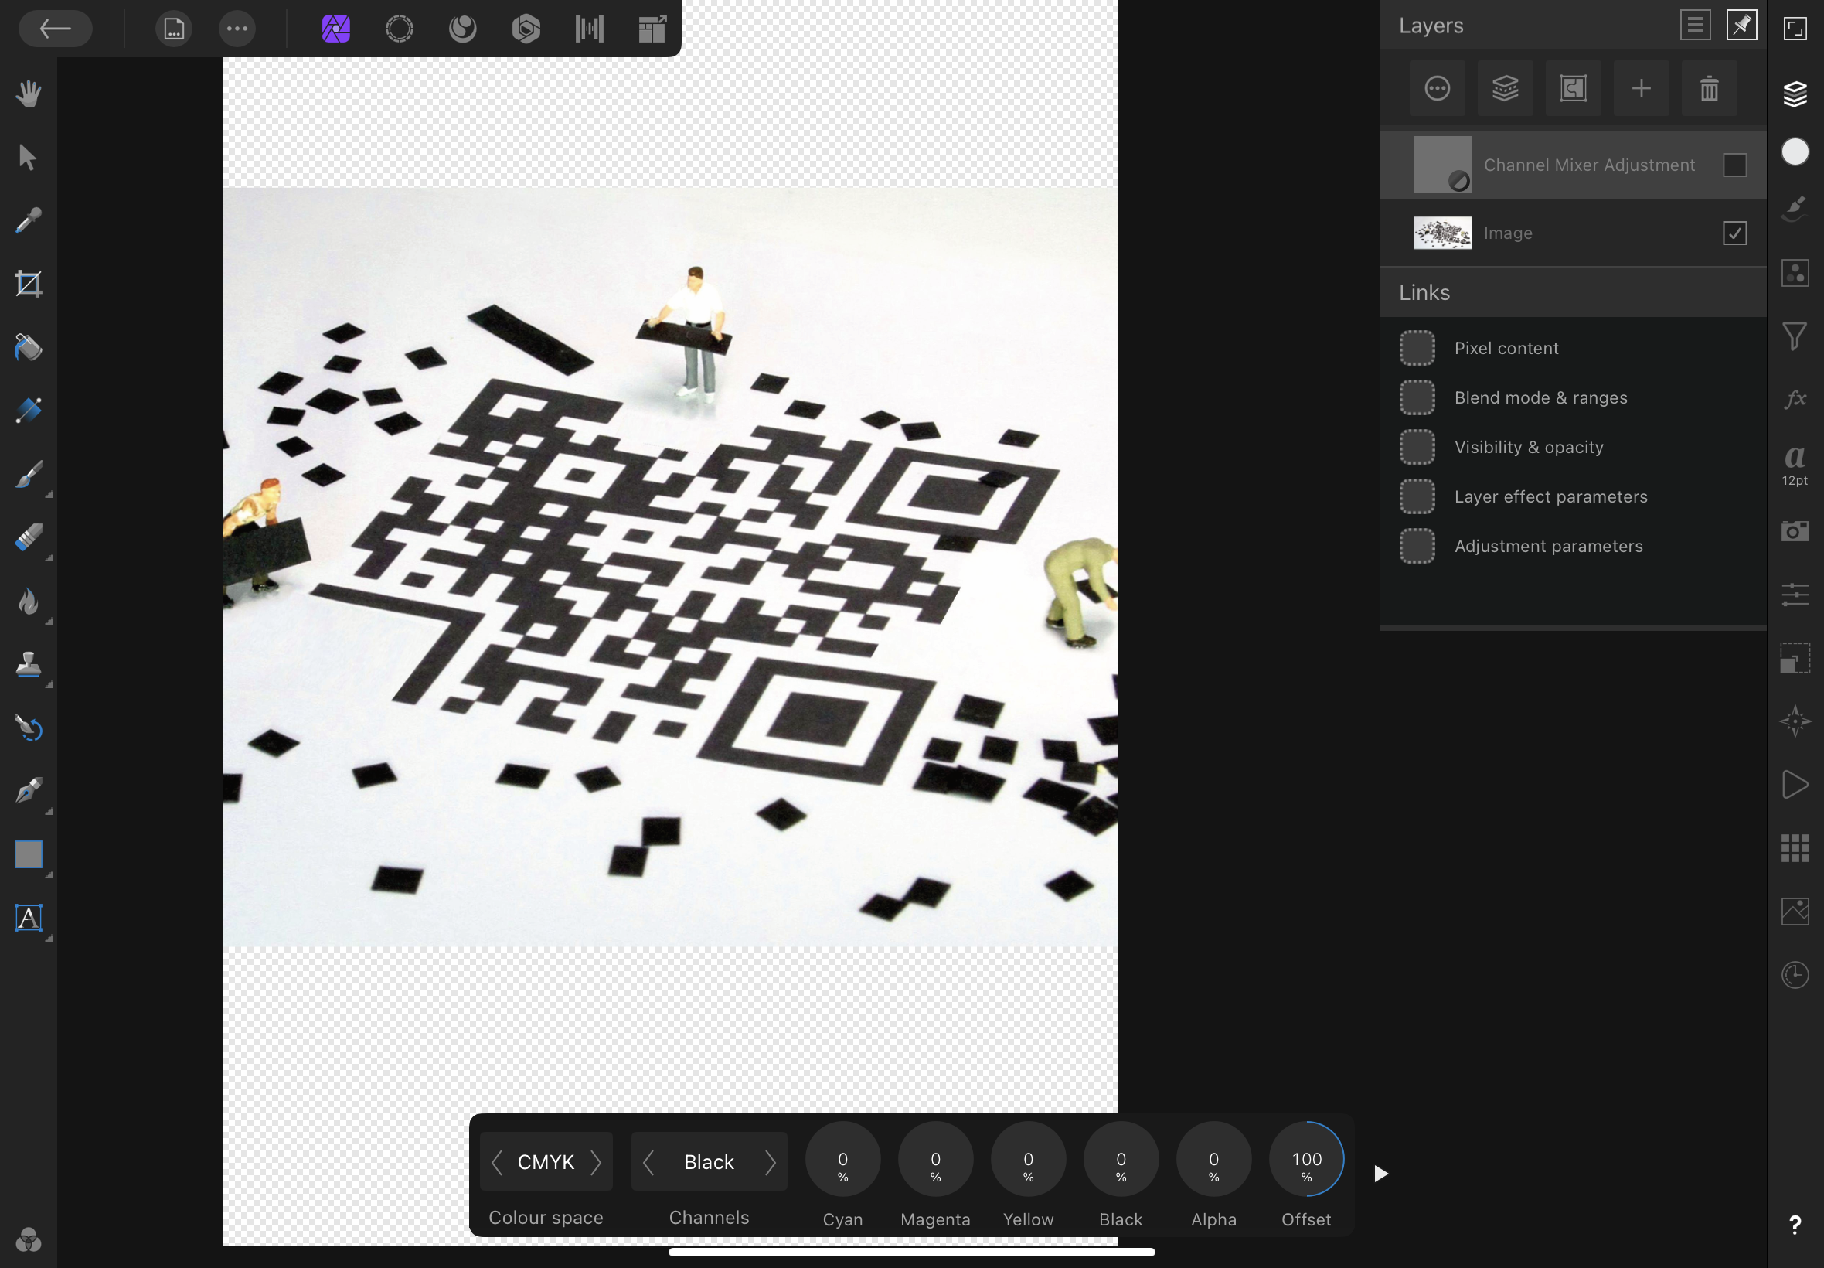Adjust the Magenta percentage dial
The height and width of the screenshot is (1268, 1824).
[935, 1159]
